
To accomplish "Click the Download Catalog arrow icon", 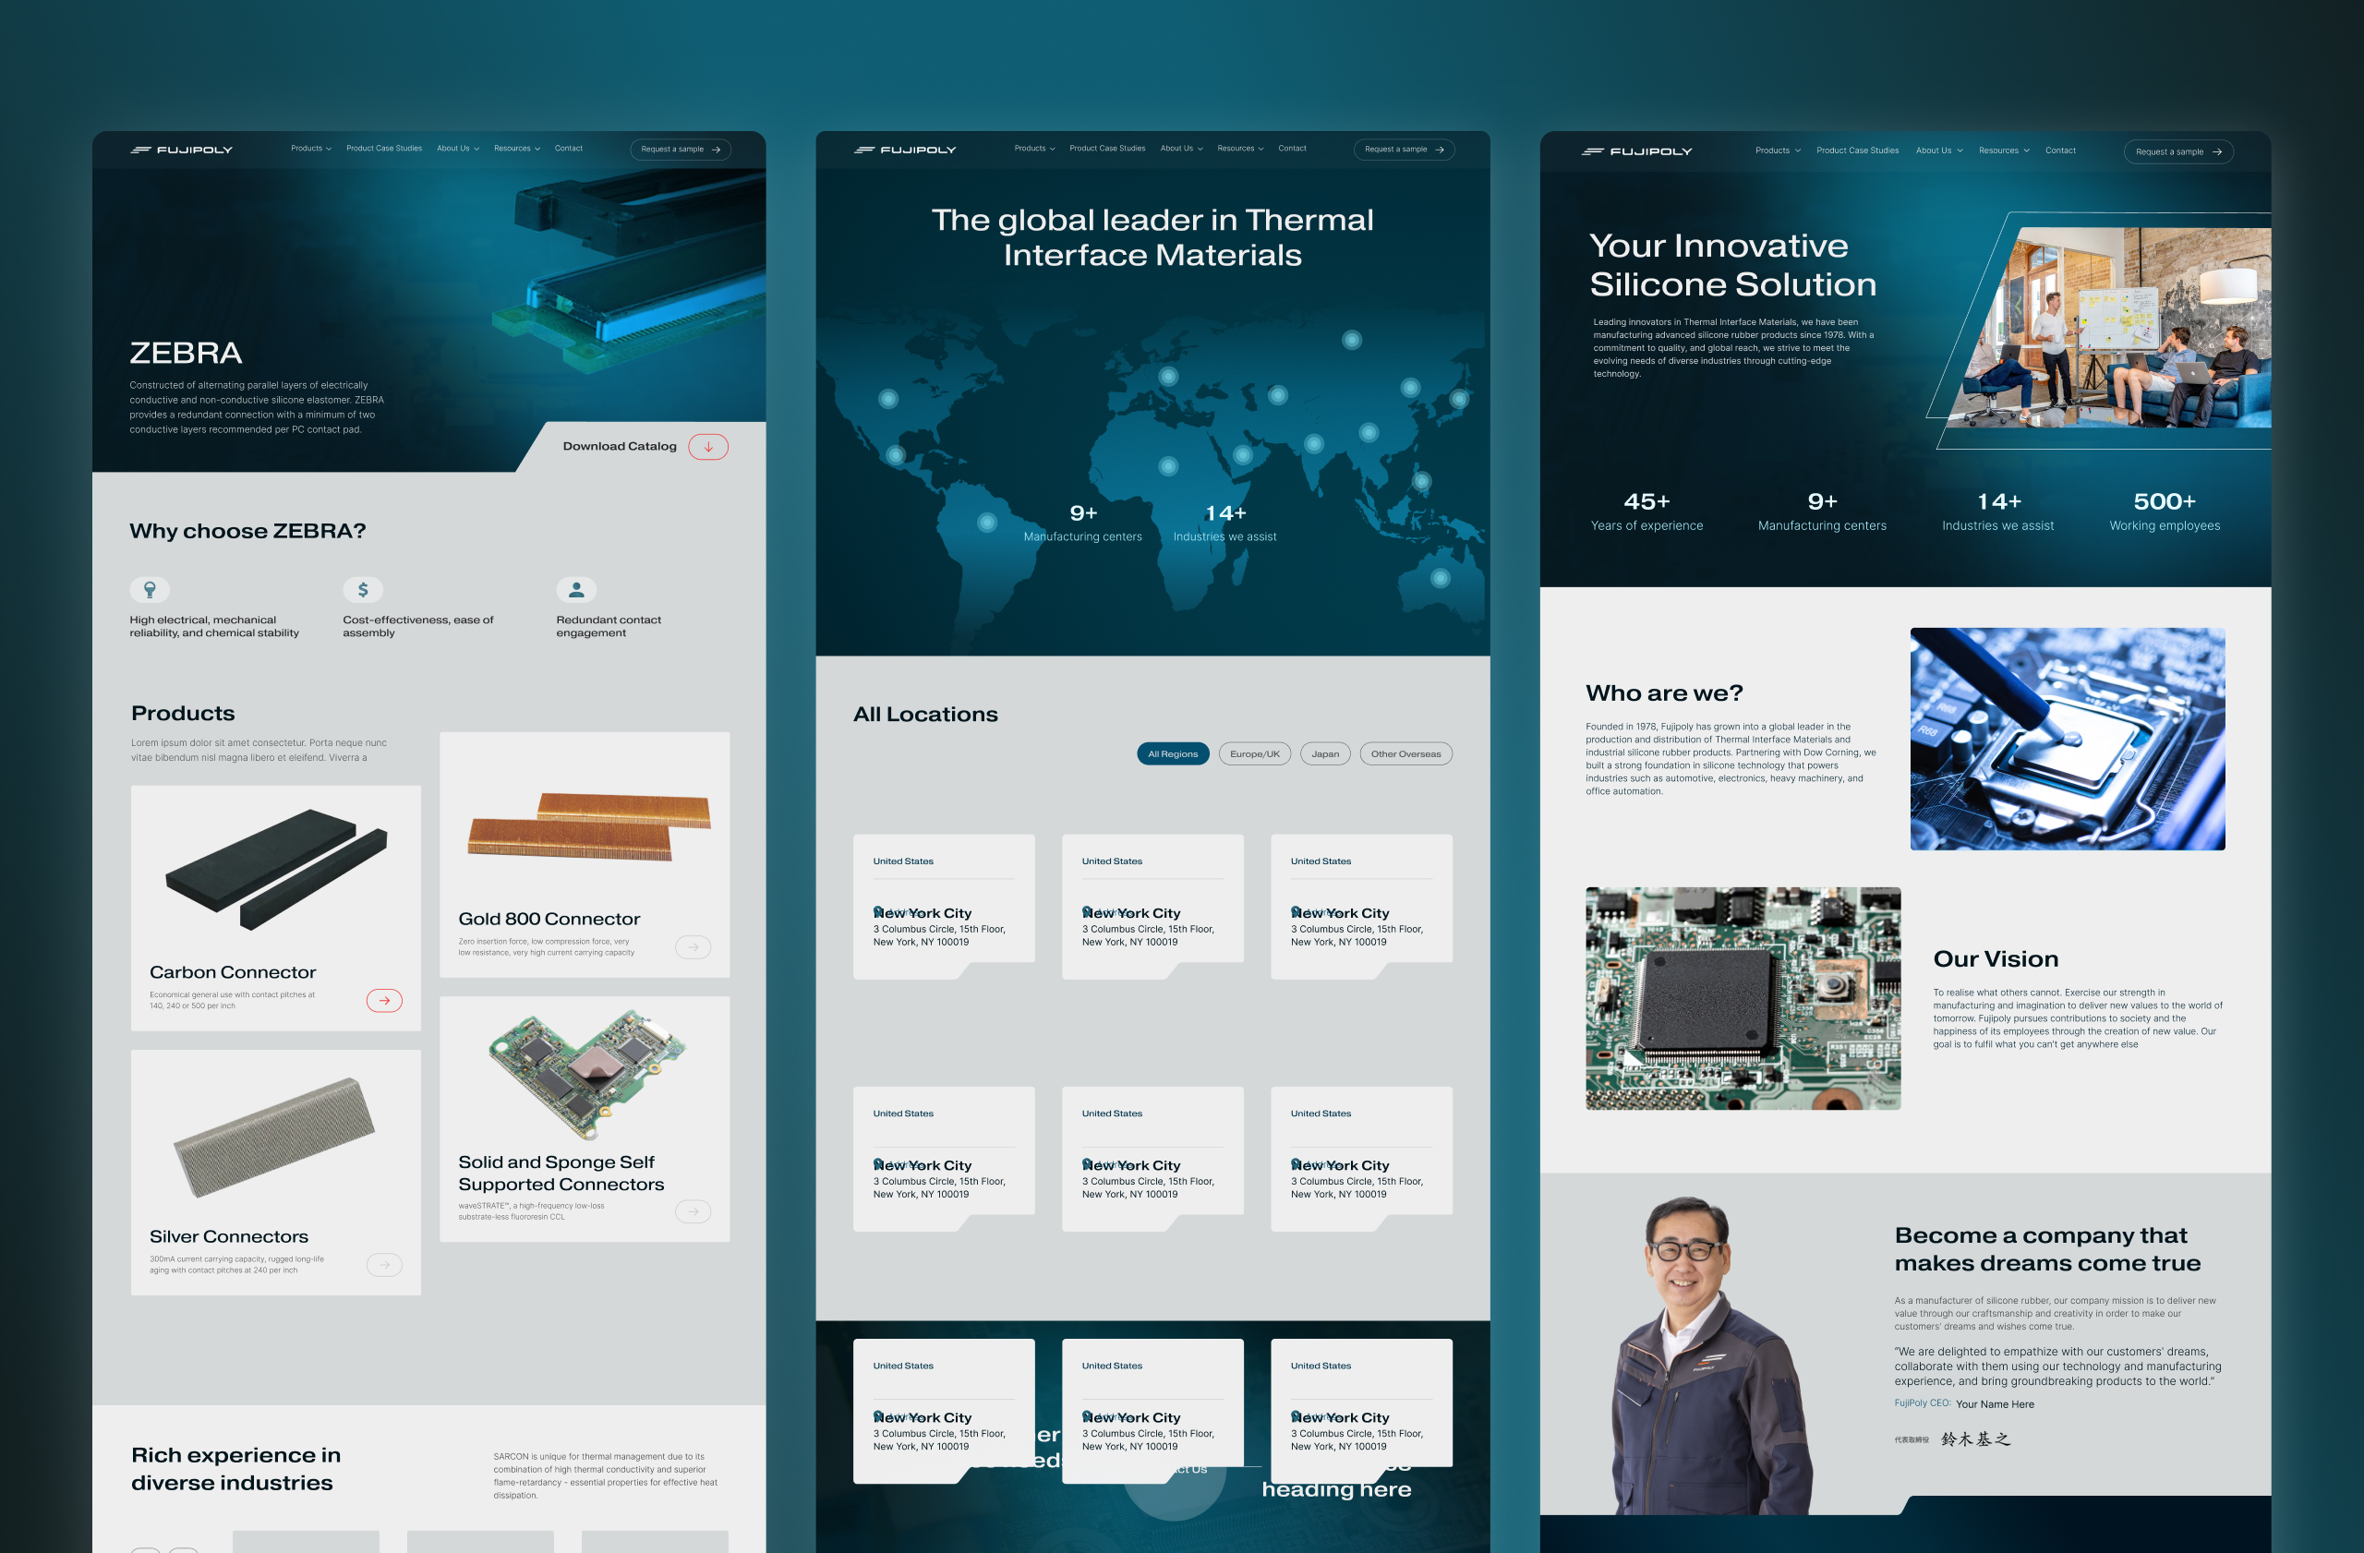I will [x=707, y=447].
